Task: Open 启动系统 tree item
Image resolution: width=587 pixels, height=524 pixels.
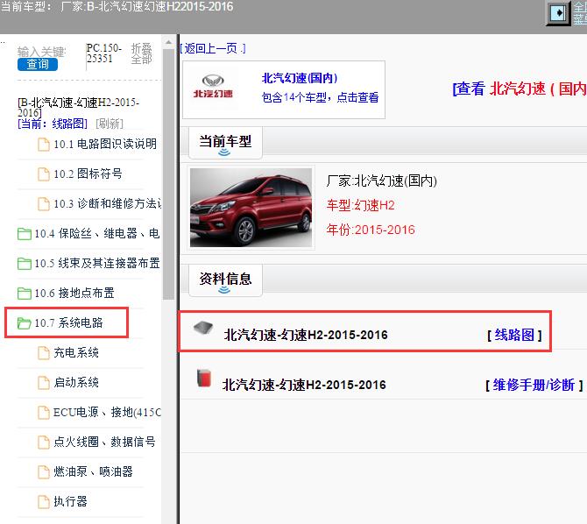Action: 76,382
